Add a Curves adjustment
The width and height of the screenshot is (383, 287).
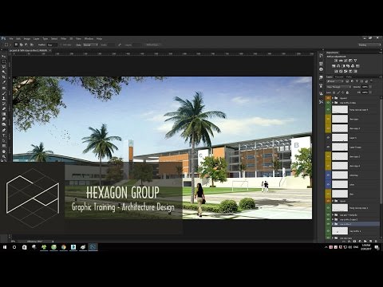point(345,61)
